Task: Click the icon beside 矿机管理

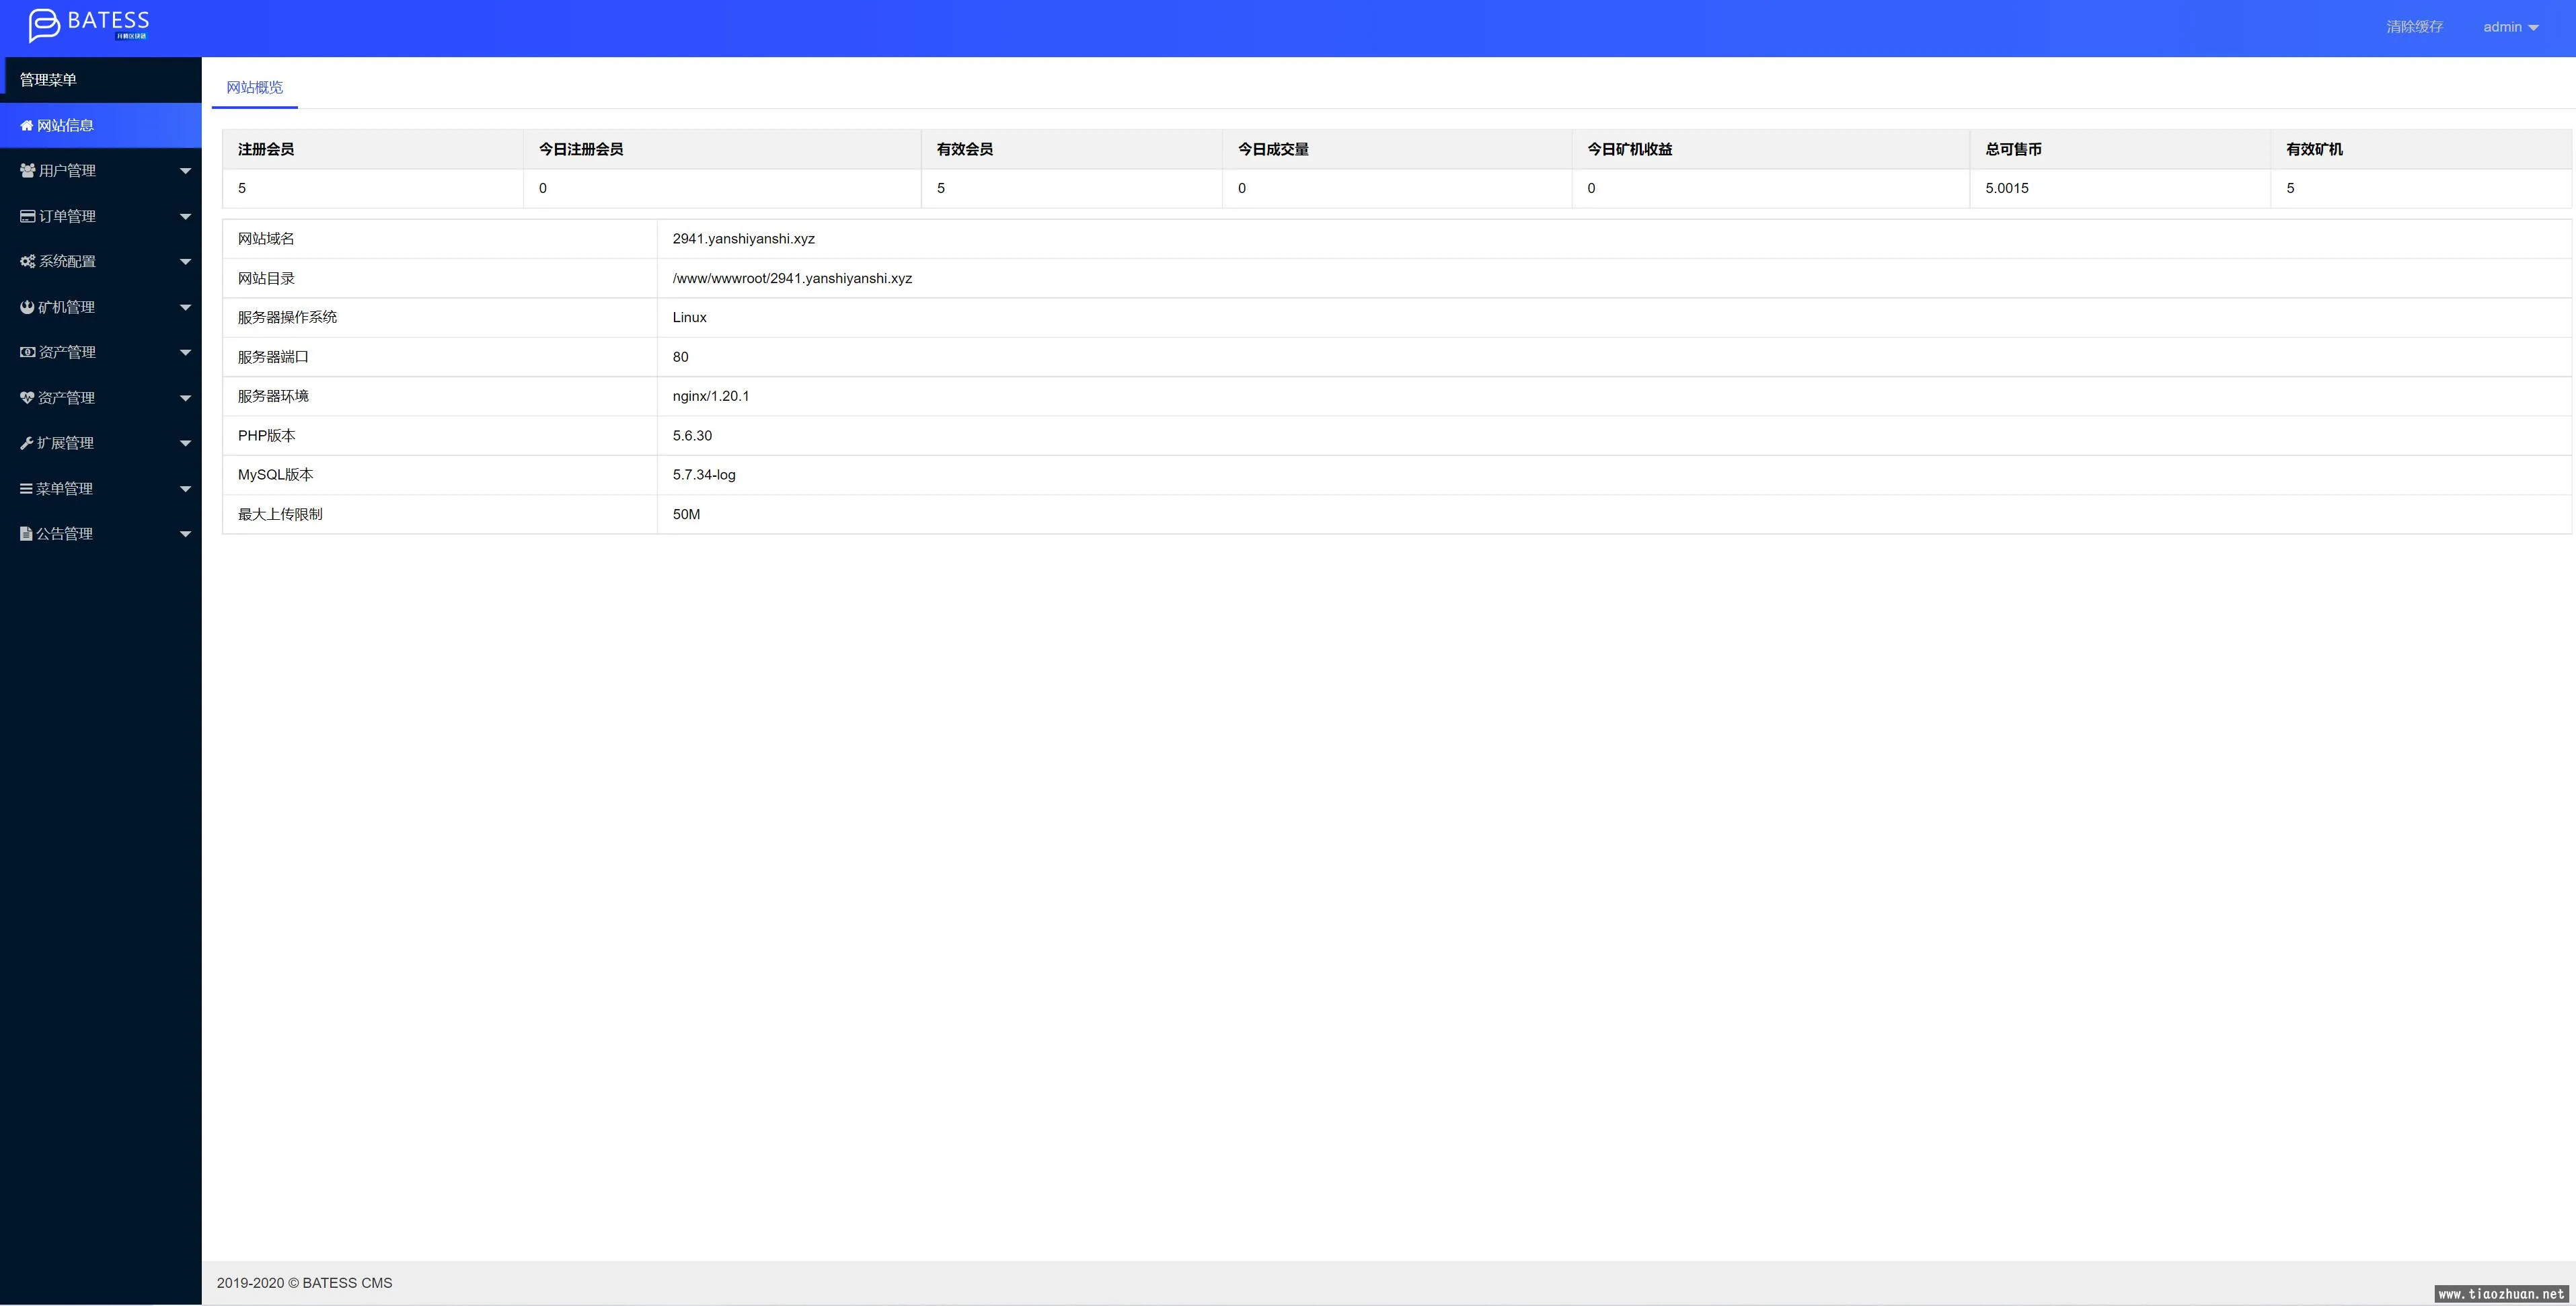Action: coord(27,307)
